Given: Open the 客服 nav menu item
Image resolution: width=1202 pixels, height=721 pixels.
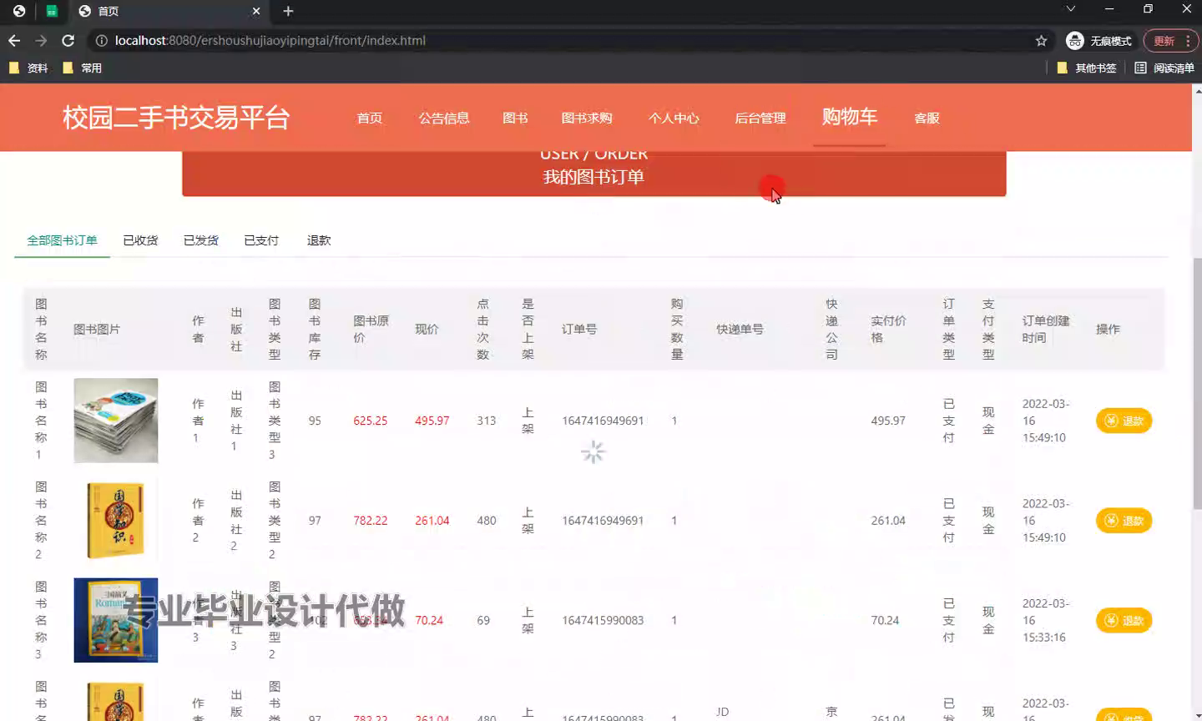Looking at the screenshot, I should pos(927,118).
